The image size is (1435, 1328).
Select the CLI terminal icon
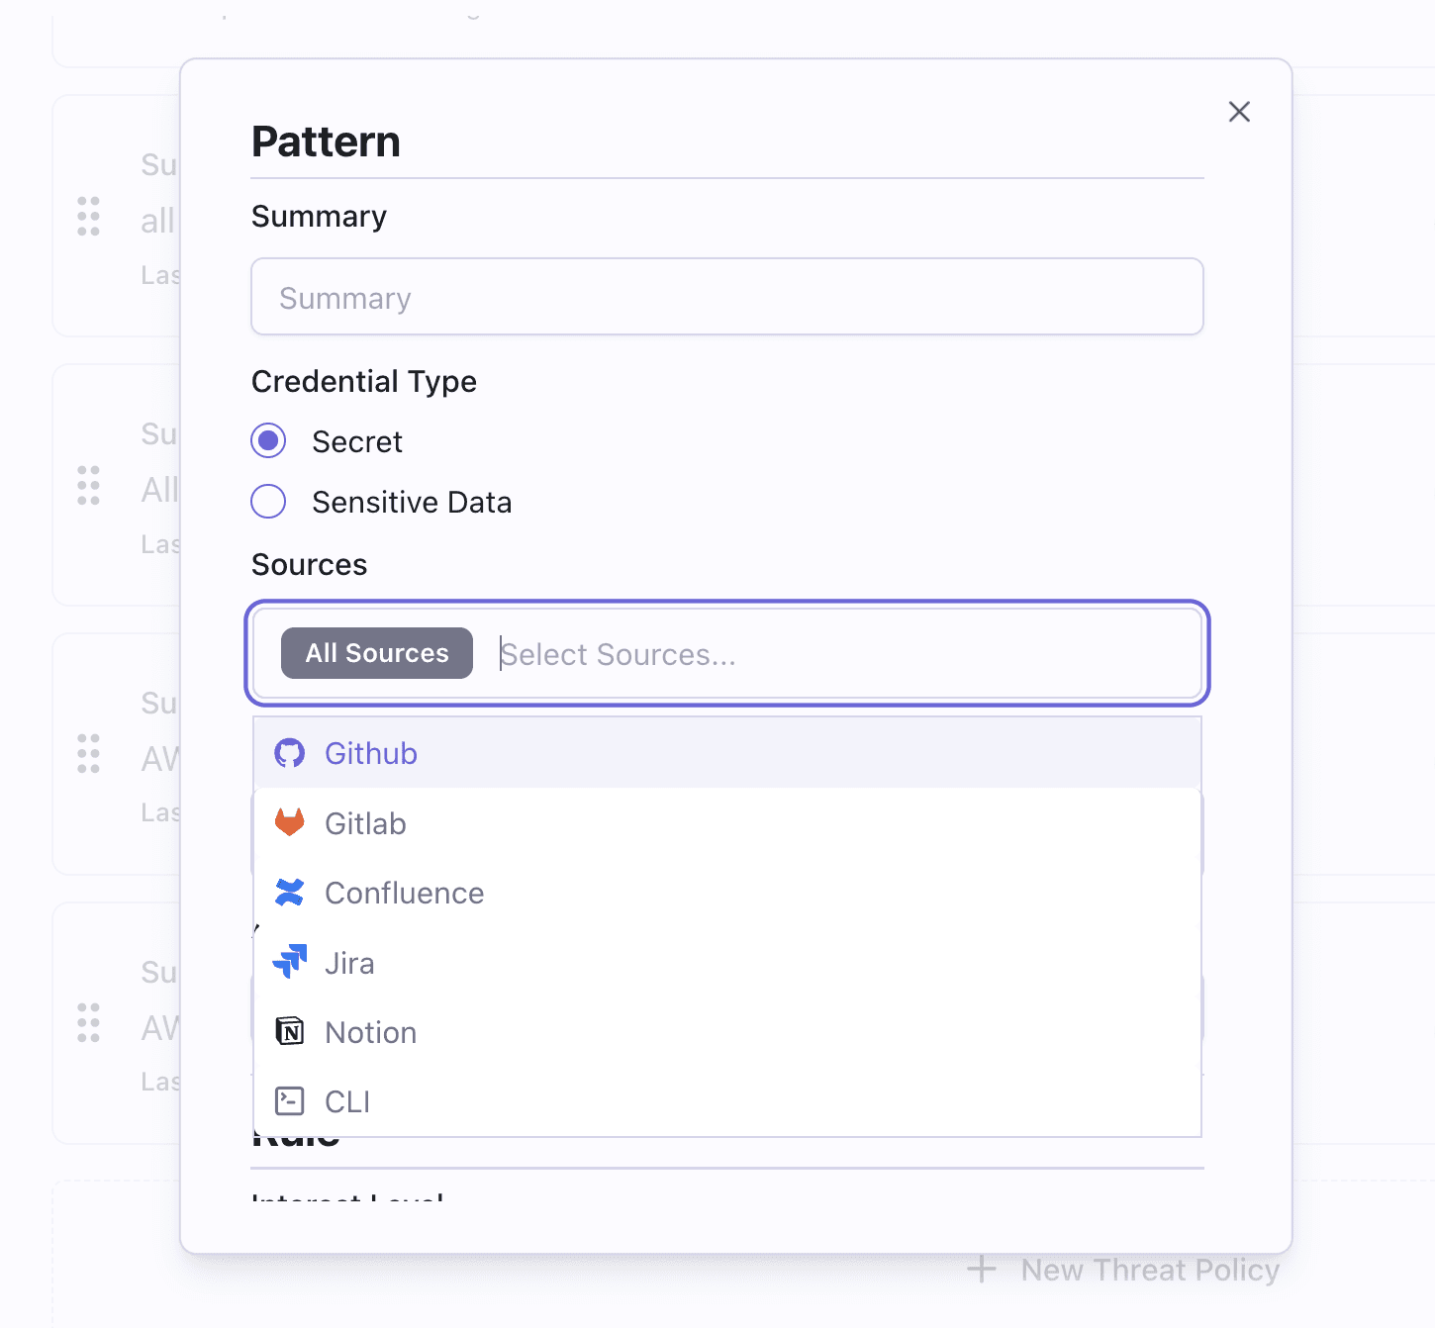click(x=289, y=1100)
